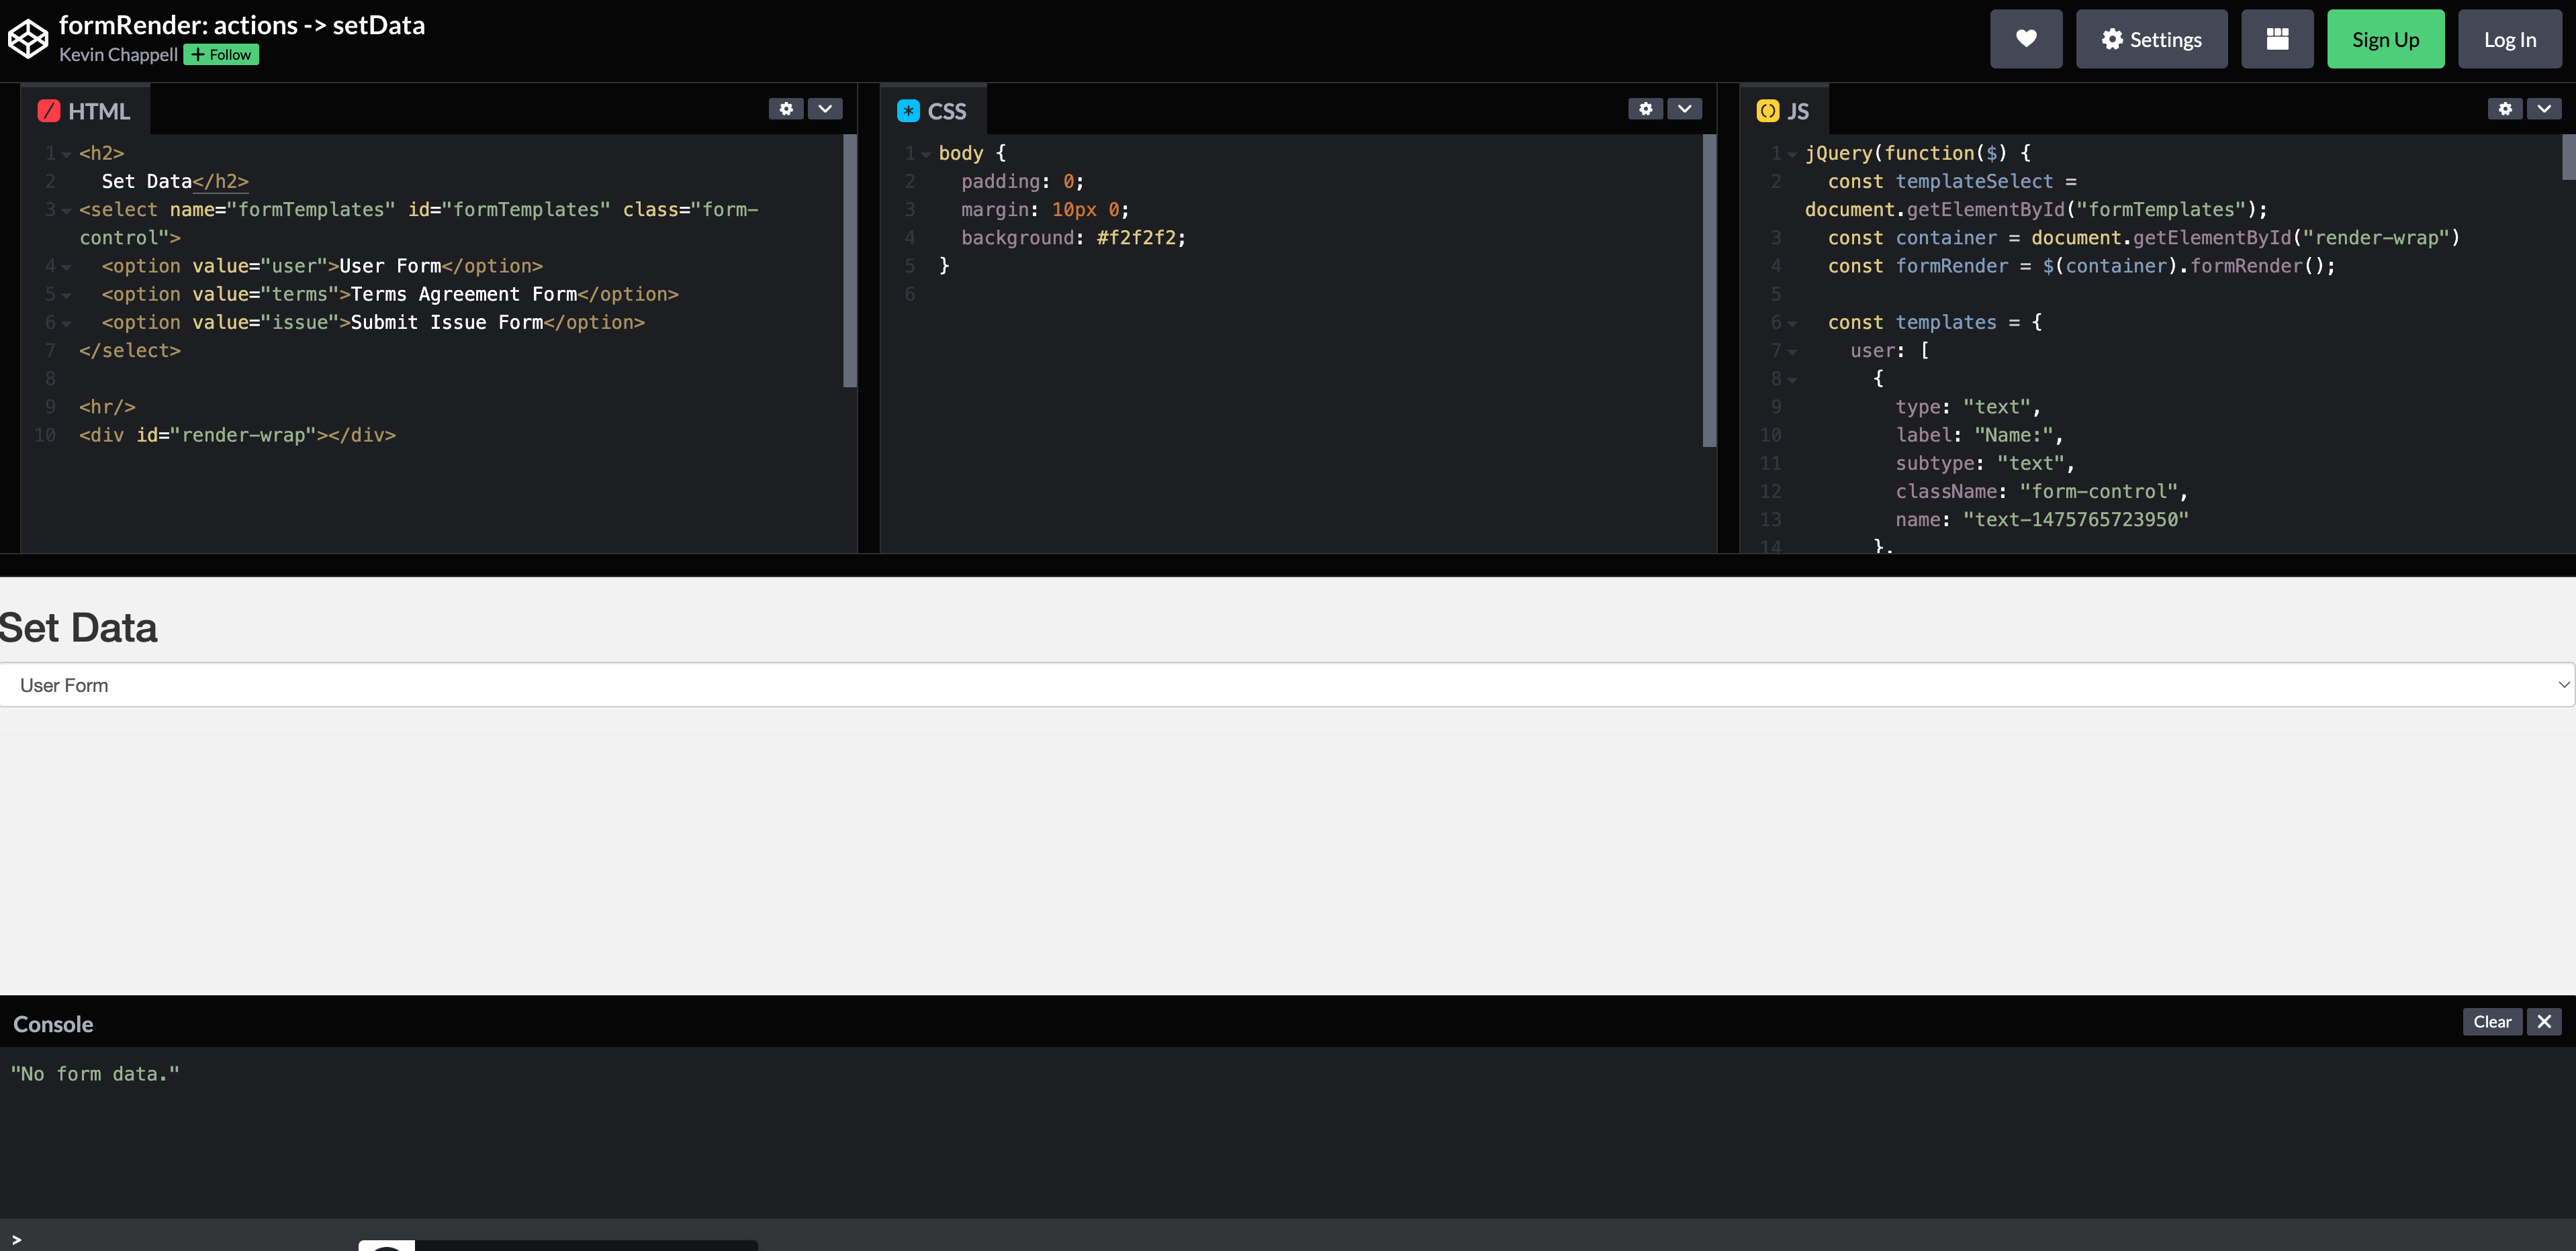Image resolution: width=2576 pixels, height=1251 pixels.
Task: Expand HTML editor dropdown chevron
Action: pos(825,109)
